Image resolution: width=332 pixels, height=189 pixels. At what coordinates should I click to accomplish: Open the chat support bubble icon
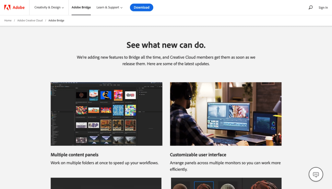(316, 174)
